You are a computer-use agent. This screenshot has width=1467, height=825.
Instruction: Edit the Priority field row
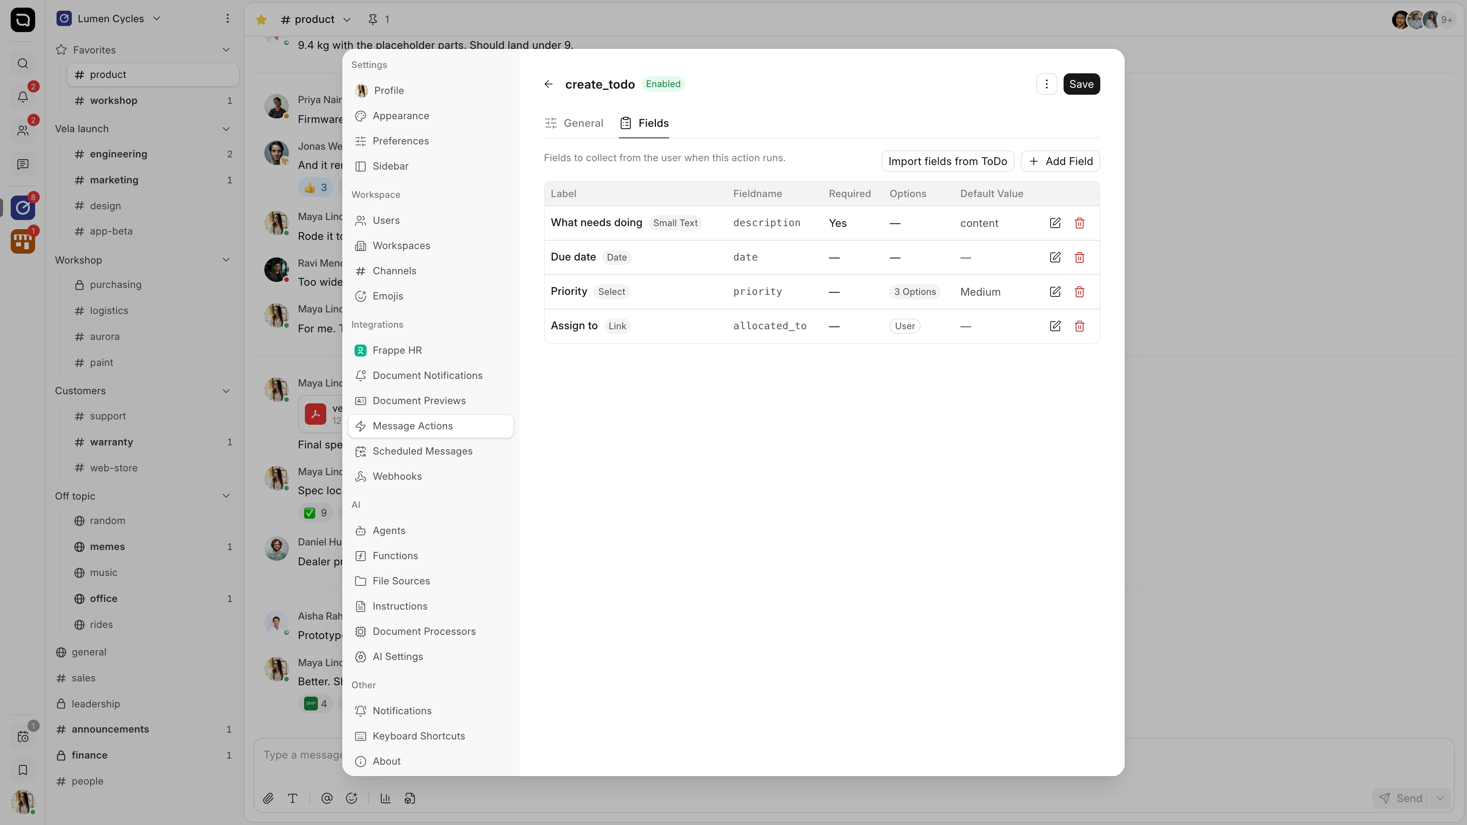[1055, 291]
